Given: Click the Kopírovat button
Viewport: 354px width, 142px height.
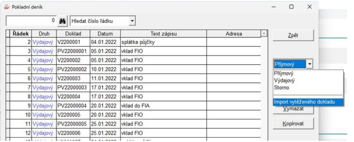Looking at the screenshot, I should (293, 124).
